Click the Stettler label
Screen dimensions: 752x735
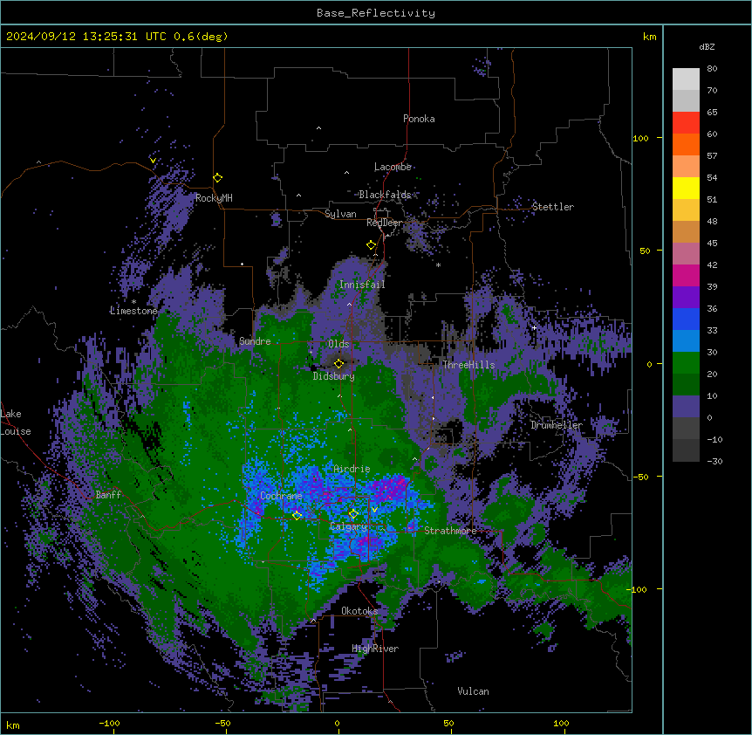pyautogui.click(x=553, y=207)
